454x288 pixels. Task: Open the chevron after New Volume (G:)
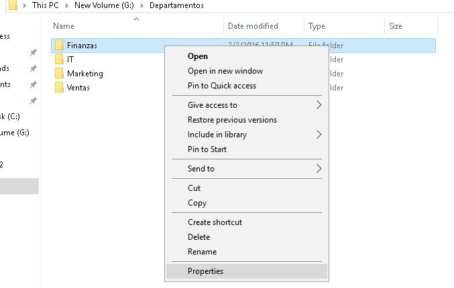pyautogui.click(x=141, y=5)
